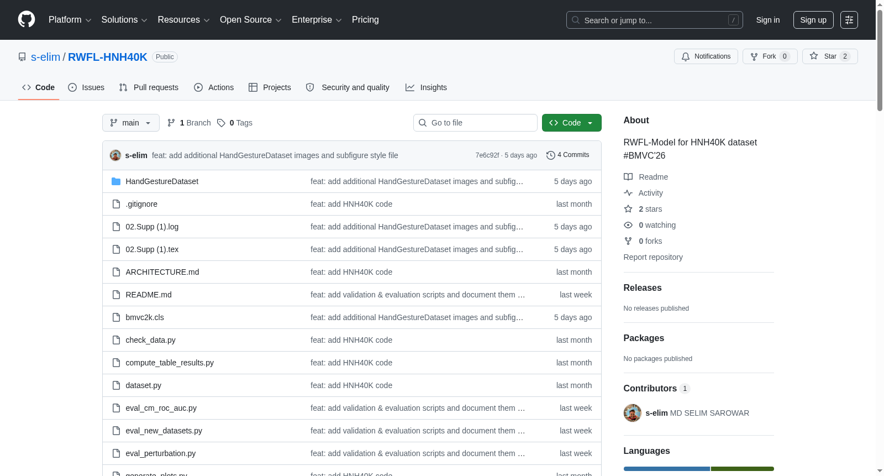Click the tag icon beside 0 Tags
884x476 pixels.
pos(221,123)
